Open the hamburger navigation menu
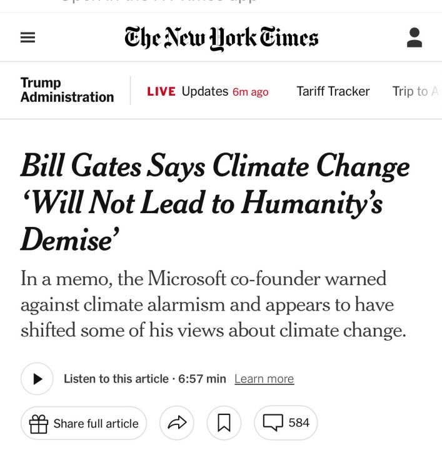 (x=28, y=38)
